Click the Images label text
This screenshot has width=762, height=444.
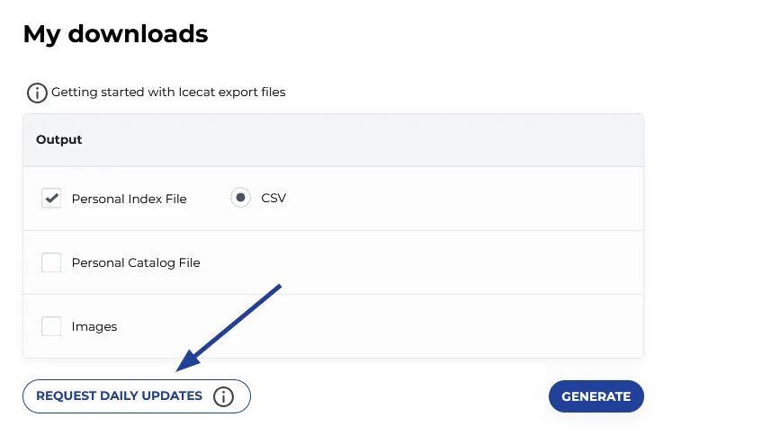(94, 327)
